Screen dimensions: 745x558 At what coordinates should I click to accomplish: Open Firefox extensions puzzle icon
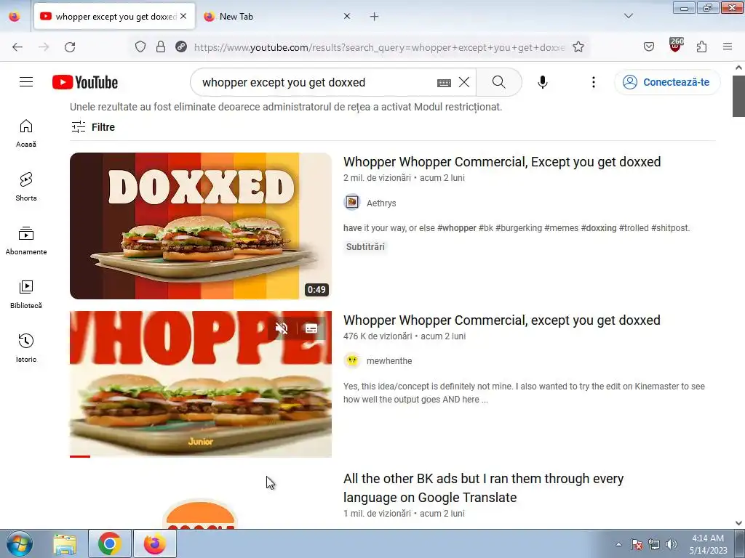point(702,46)
